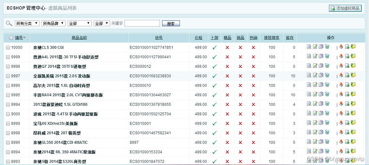Click the stock value 4 for 2013款新蒙迪欧
Image resolution: width=369 pixels, height=165 pixels.
294,105
